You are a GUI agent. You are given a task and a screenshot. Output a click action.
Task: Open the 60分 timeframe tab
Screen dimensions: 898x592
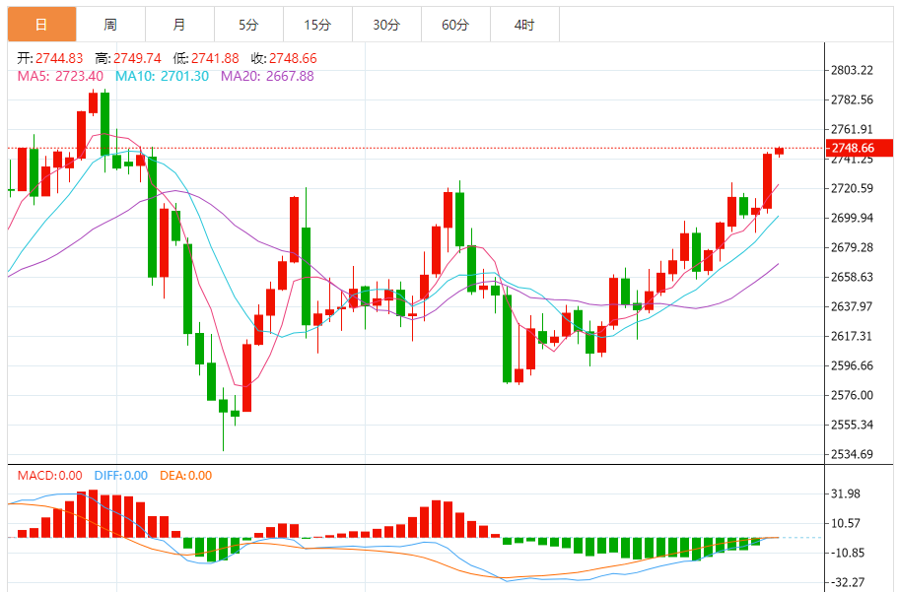(455, 25)
